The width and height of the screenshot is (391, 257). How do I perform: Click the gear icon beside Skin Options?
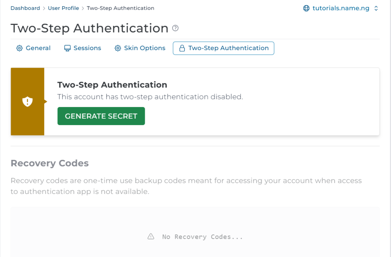coord(118,48)
